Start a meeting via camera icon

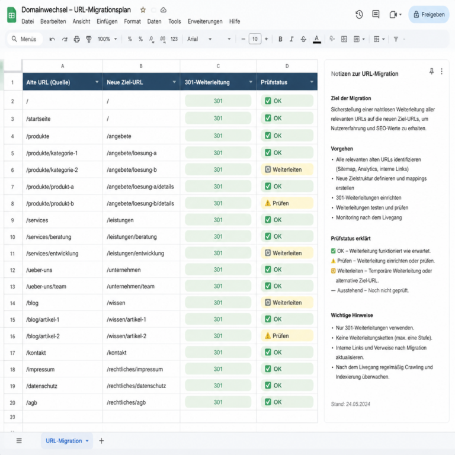(x=393, y=14)
